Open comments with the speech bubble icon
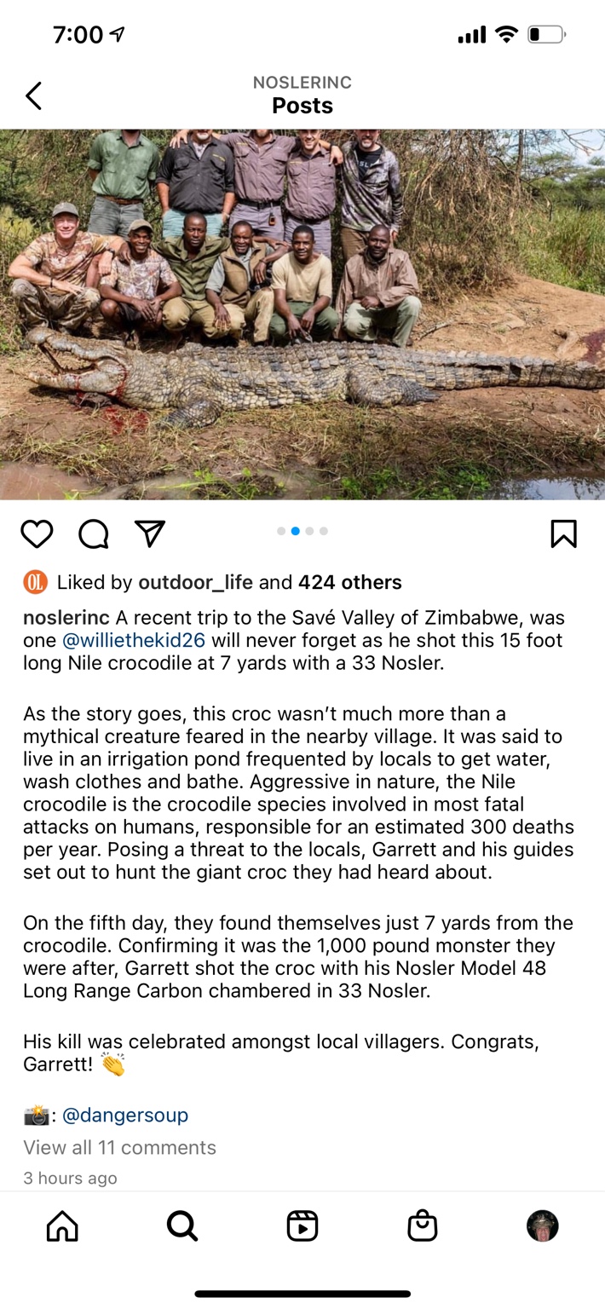The height and width of the screenshot is (1309, 605). [93, 533]
